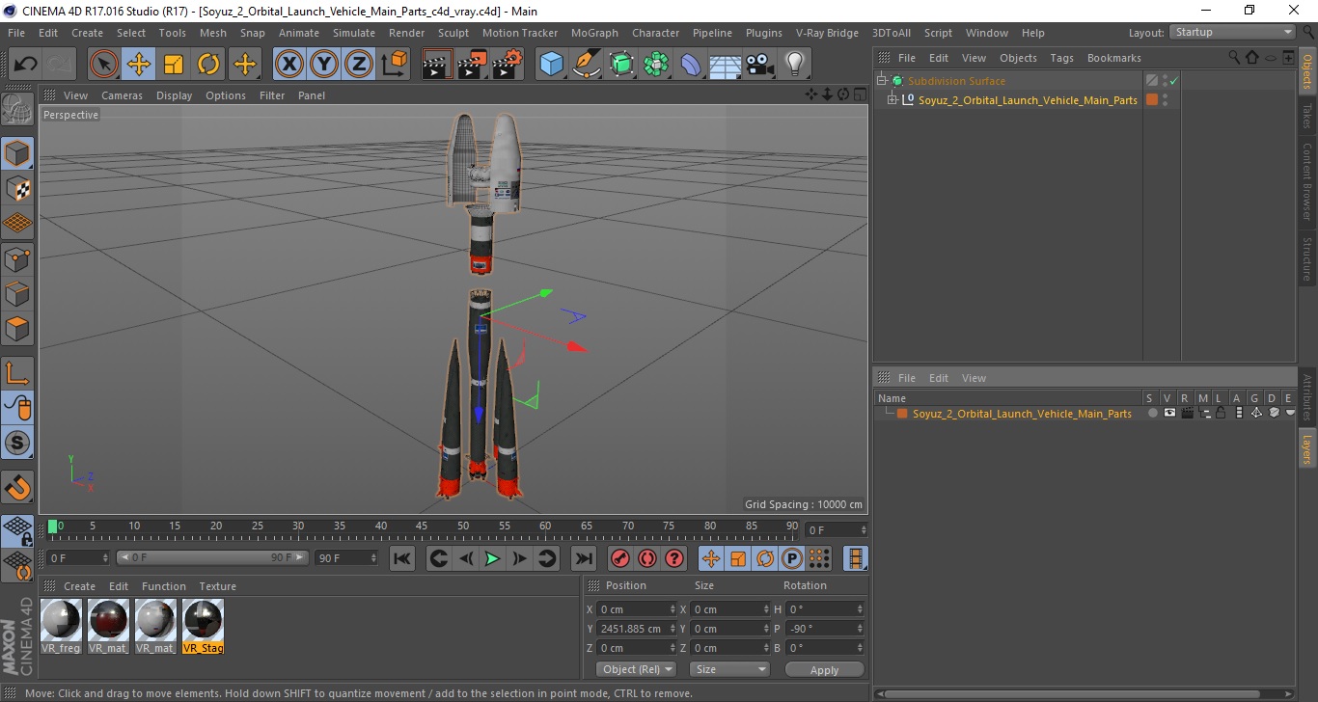Add a light object

[794, 65]
